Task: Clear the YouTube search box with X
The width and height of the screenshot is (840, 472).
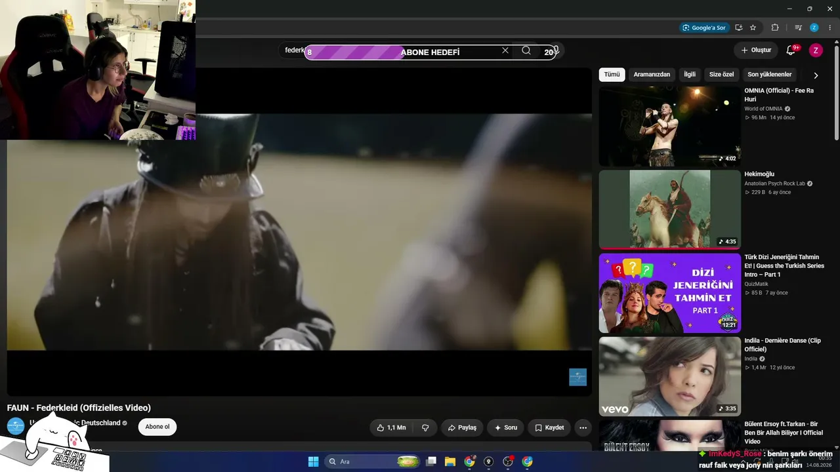Action: point(505,50)
